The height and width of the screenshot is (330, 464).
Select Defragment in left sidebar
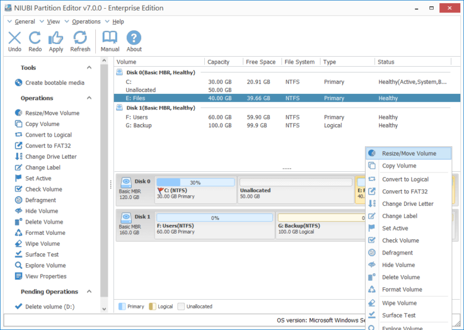click(x=35, y=200)
